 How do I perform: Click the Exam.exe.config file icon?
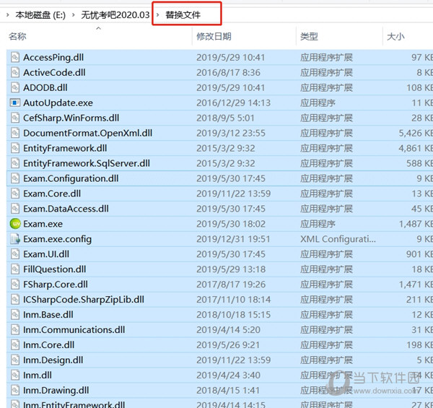pyautogui.click(x=15, y=239)
